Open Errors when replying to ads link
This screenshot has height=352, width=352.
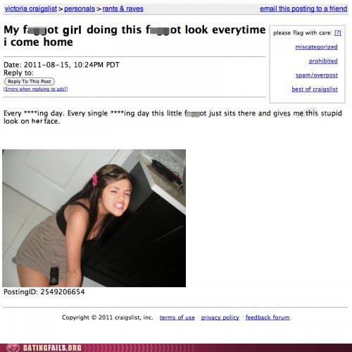pos(36,89)
